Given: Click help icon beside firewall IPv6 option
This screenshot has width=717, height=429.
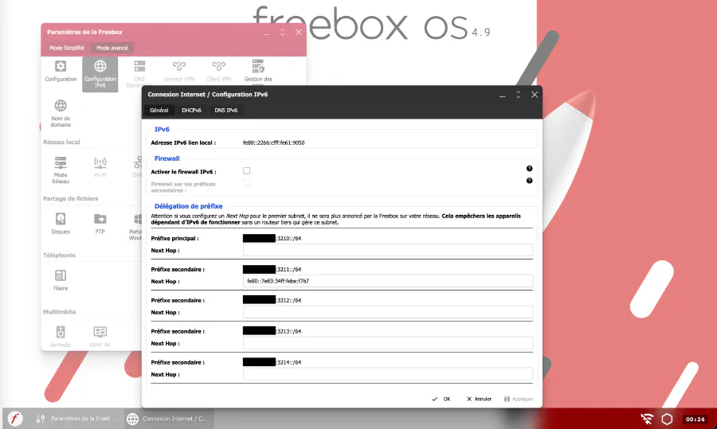Looking at the screenshot, I should coord(529,169).
